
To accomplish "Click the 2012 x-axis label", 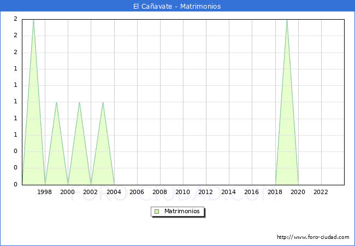I will (x=205, y=192).
